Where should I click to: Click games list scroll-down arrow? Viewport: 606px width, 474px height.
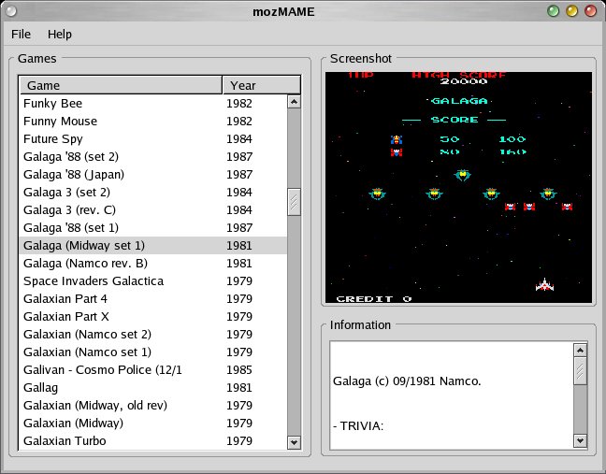(x=294, y=442)
